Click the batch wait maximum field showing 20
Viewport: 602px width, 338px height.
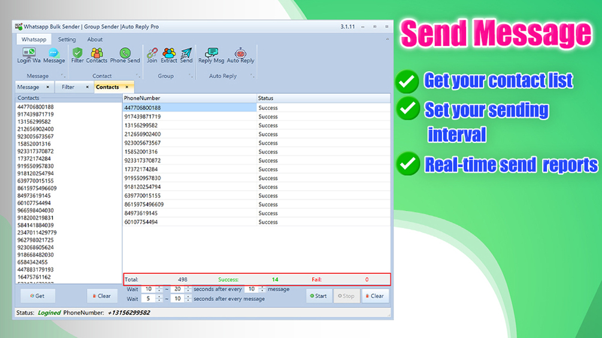click(x=177, y=289)
